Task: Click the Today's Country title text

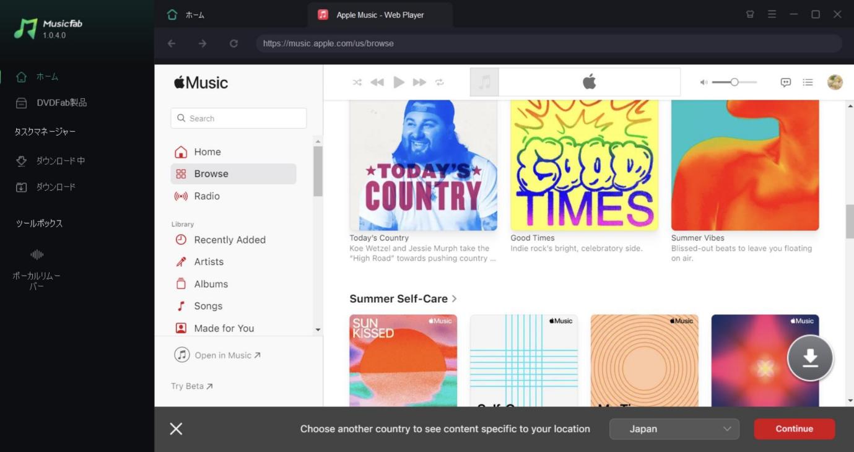Action: [379, 238]
